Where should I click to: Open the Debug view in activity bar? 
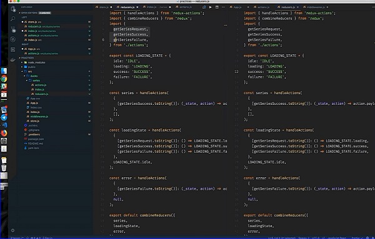[13, 39]
